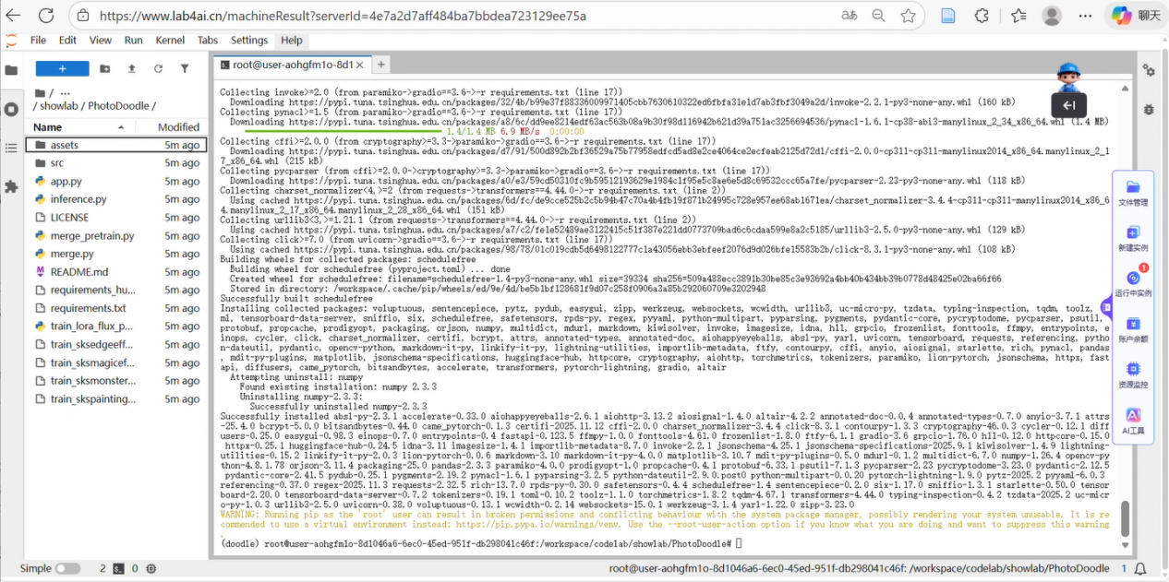This screenshot has height=582, width=1169.
Task: Add a new tab next to terminal
Action: click(x=380, y=65)
